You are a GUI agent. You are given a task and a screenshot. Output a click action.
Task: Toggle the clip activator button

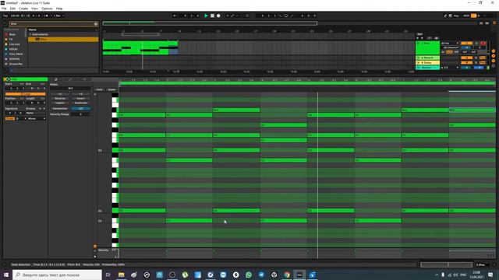click(x=5, y=79)
